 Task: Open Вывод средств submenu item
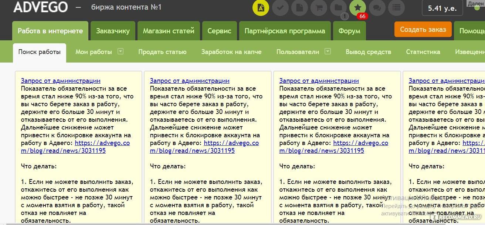pos(368,52)
